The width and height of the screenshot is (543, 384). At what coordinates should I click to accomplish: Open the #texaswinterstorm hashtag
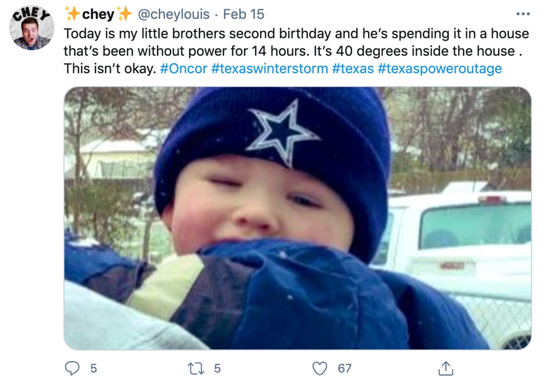tap(269, 68)
